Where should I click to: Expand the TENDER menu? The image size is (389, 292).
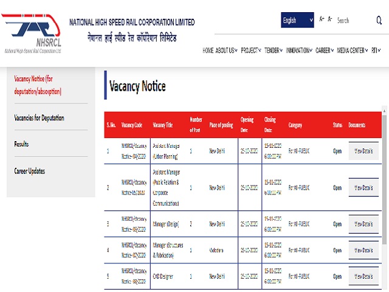pos(274,50)
